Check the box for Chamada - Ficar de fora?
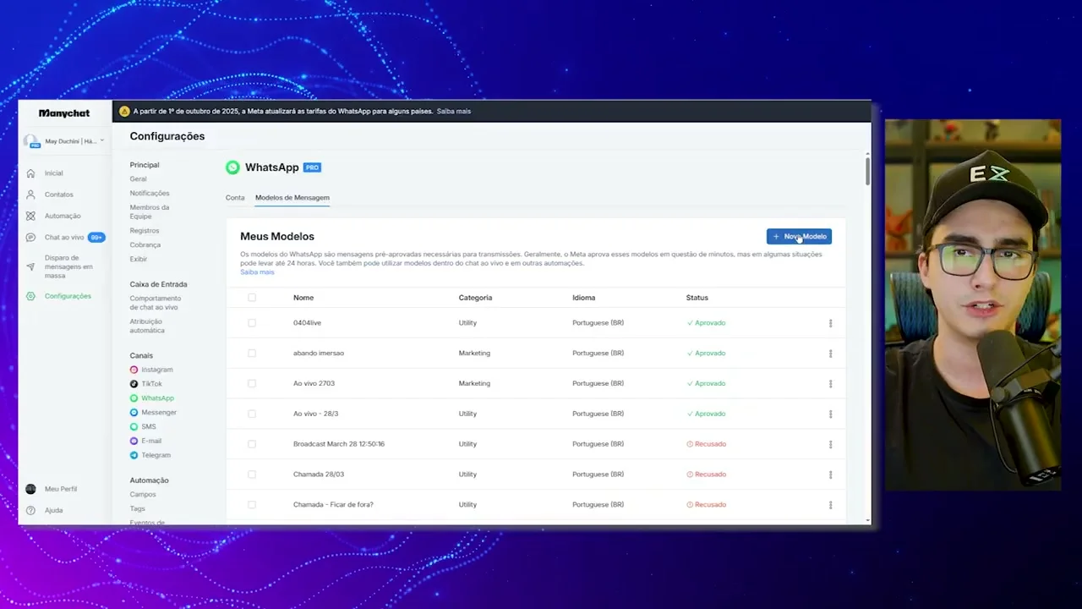The width and height of the screenshot is (1082, 609). pos(252,505)
